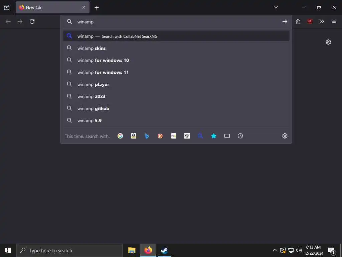Pick the winamp player suggestion
The width and height of the screenshot is (342, 257).
176,84
